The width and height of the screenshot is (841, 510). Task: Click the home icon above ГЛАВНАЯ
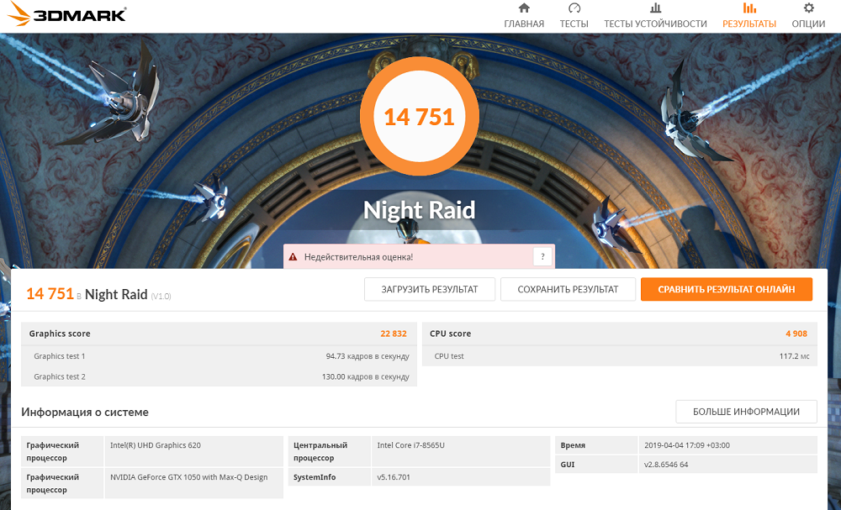coord(524,8)
